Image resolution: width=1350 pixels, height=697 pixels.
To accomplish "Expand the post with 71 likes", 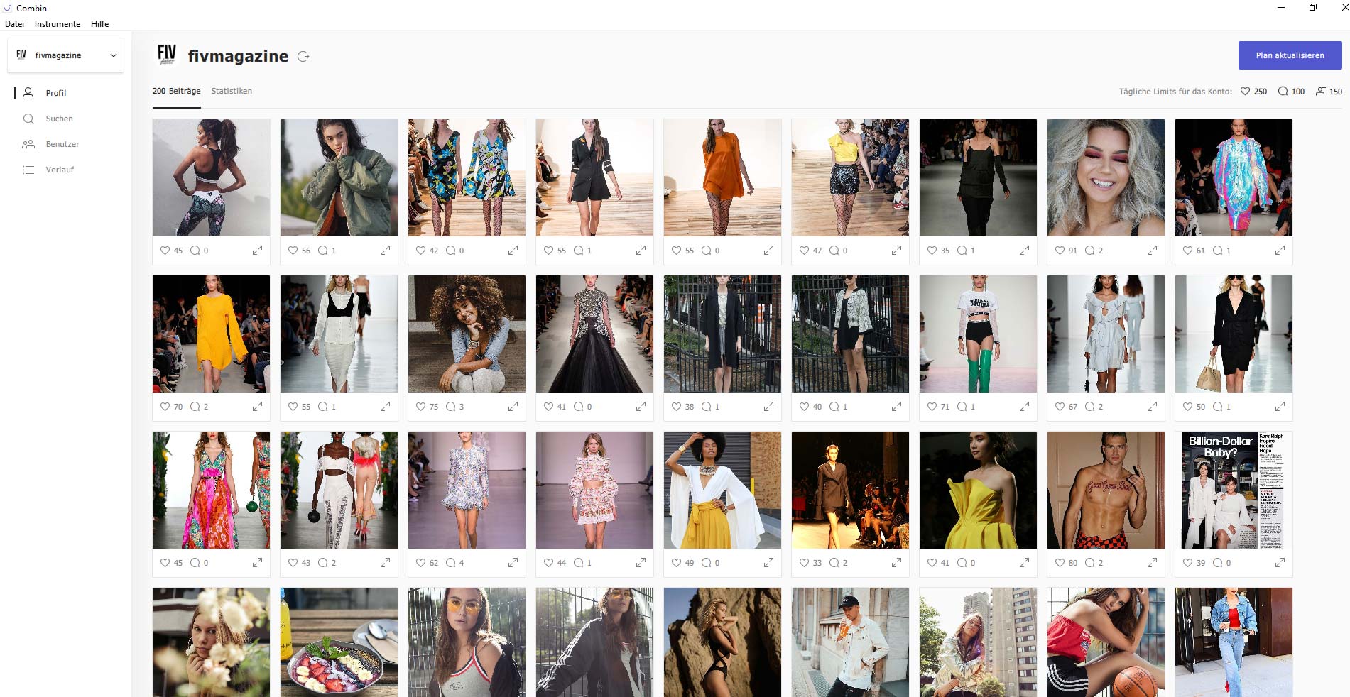I will (1024, 407).
